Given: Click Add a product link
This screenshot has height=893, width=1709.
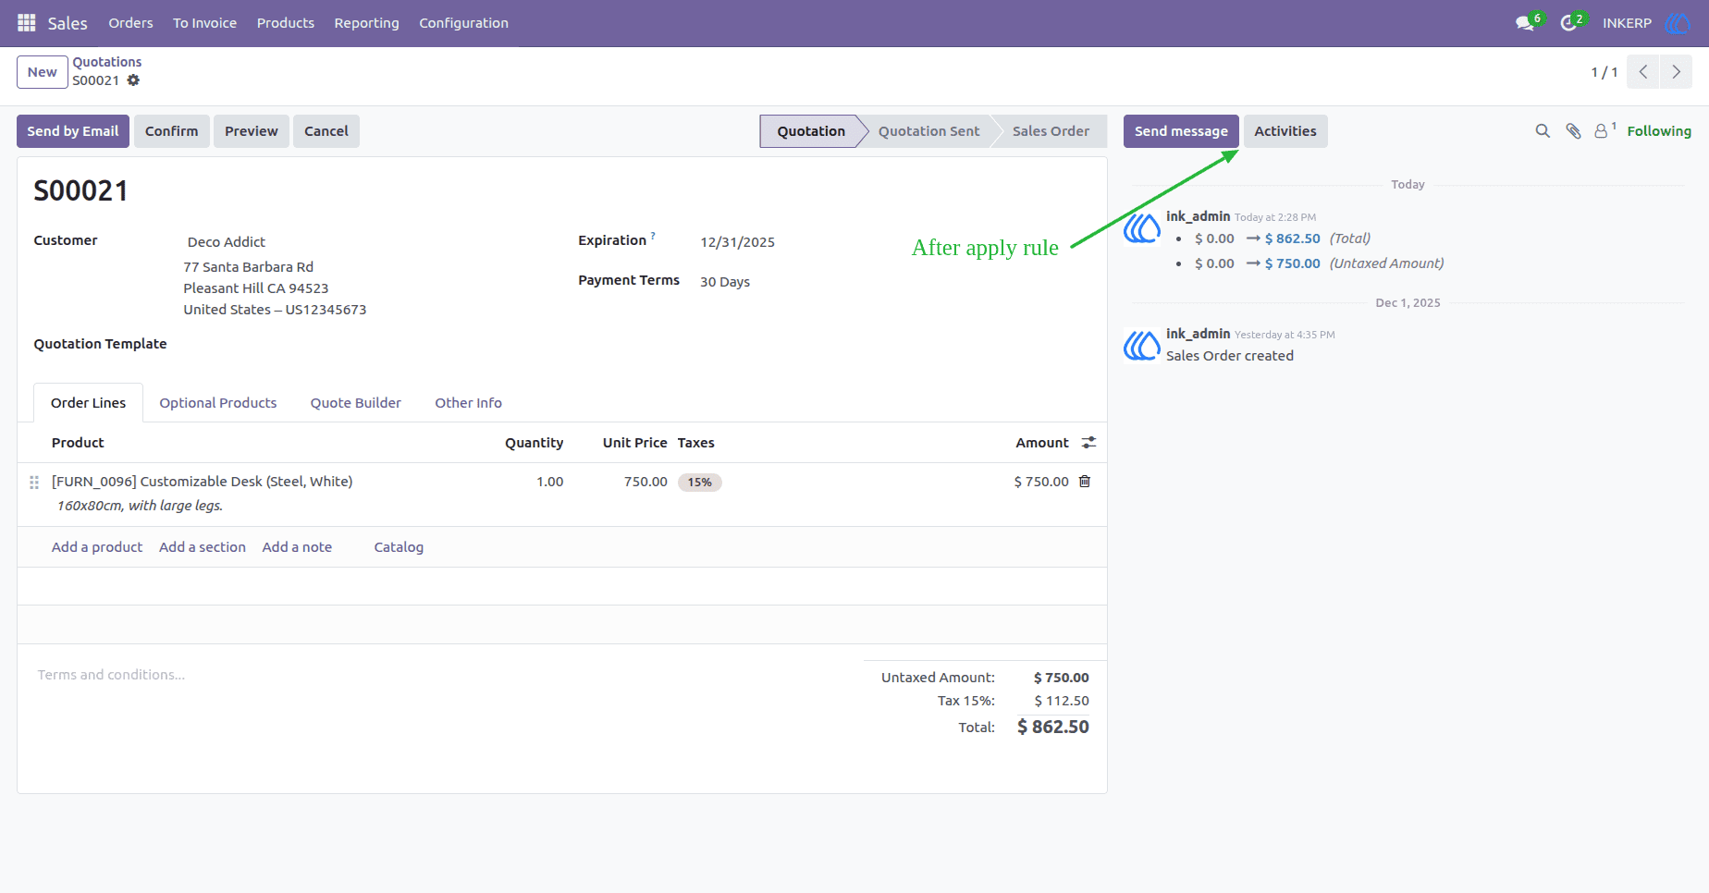Looking at the screenshot, I should click(x=97, y=547).
